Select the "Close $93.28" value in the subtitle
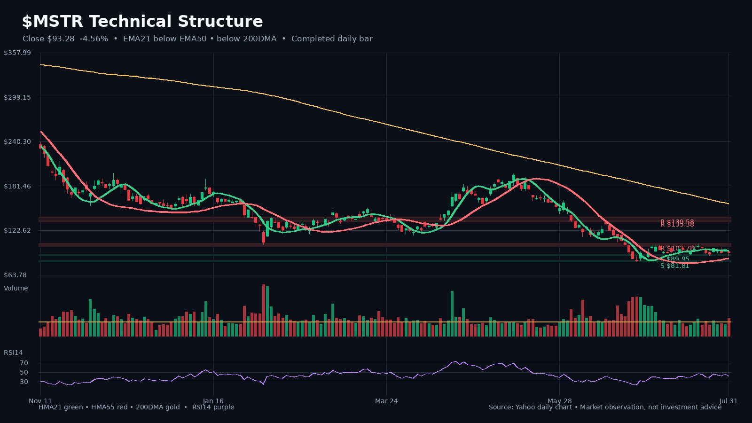Viewport: 752px width, 423px height. coord(48,39)
